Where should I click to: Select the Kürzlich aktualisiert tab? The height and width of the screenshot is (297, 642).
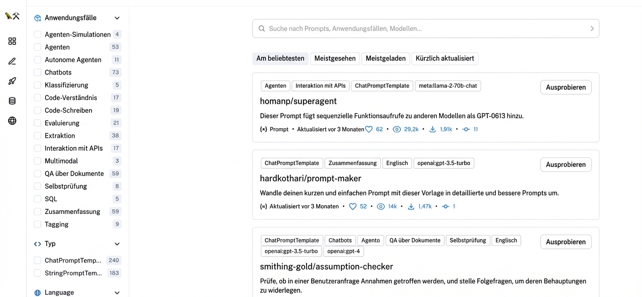tap(445, 59)
